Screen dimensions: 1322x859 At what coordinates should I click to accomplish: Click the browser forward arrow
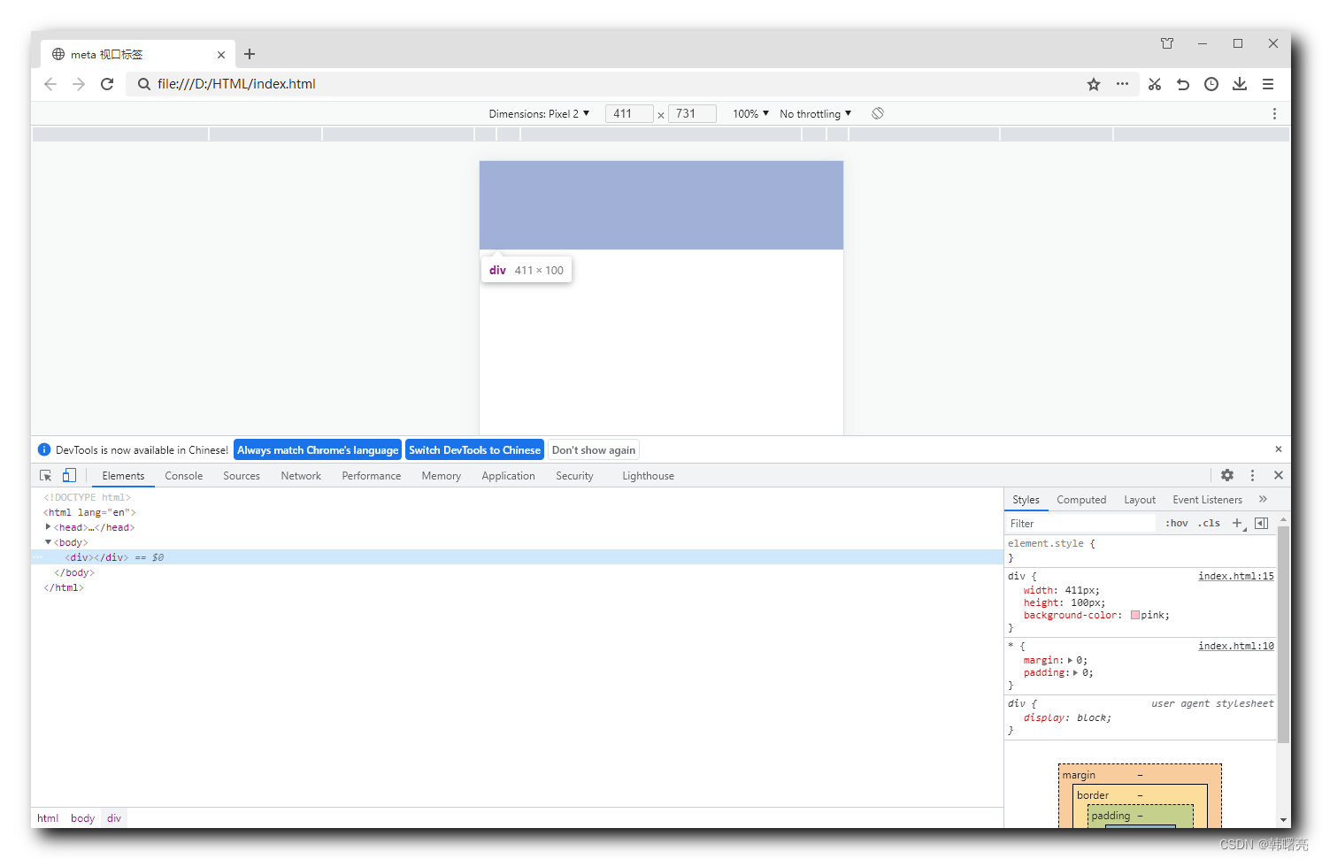pos(79,84)
